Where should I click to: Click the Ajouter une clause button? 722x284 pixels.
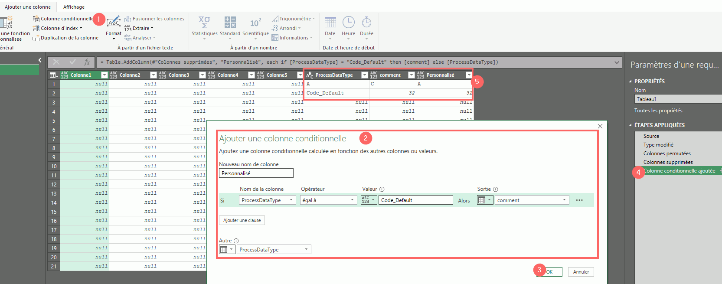coord(242,220)
